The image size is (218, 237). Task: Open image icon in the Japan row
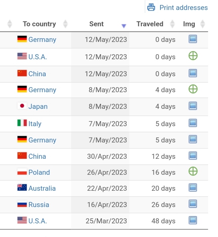(193, 106)
